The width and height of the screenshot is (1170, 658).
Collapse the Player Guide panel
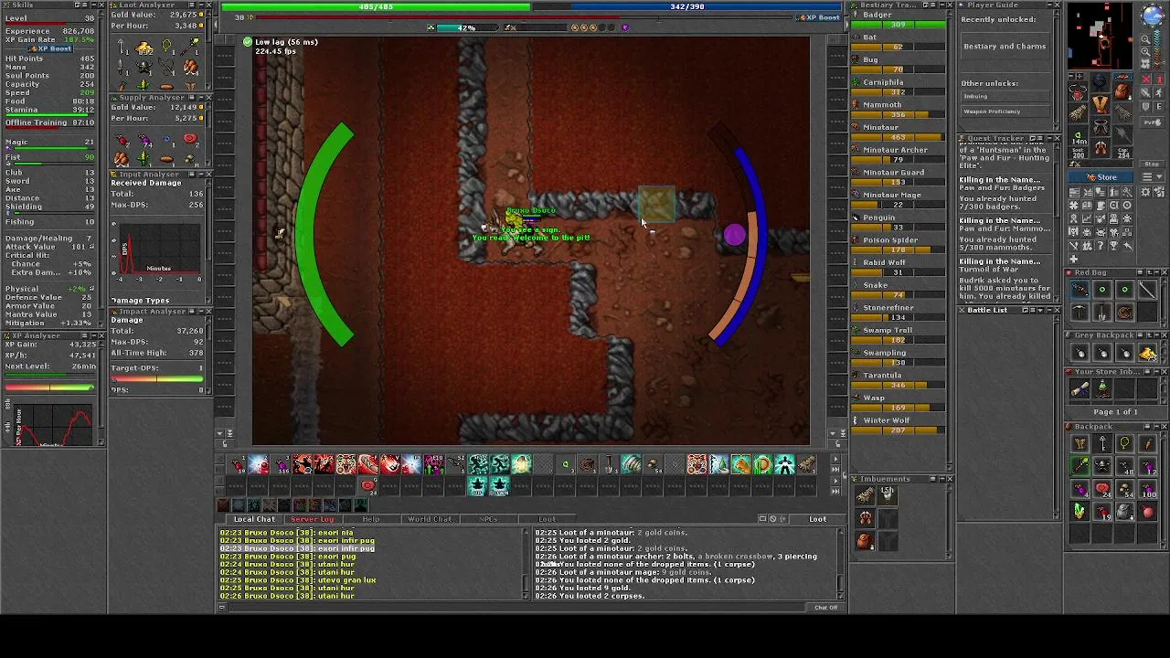coord(1049,5)
